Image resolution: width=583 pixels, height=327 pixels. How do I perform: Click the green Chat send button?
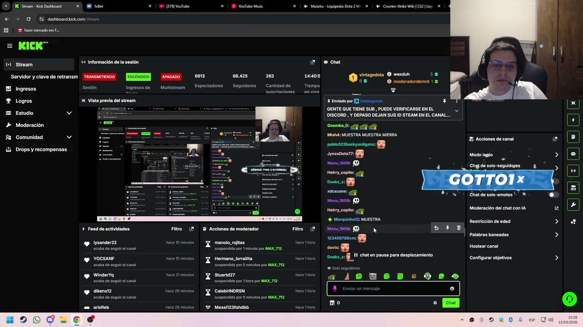click(x=450, y=303)
